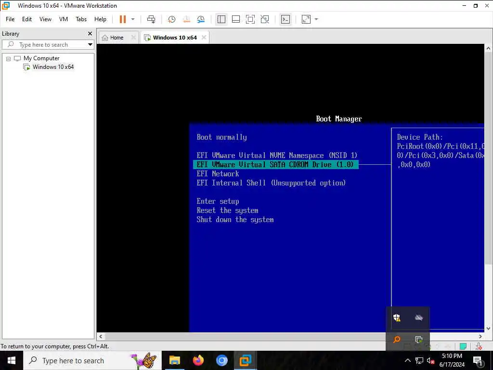
Task: Open the View menu
Action: 45,19
